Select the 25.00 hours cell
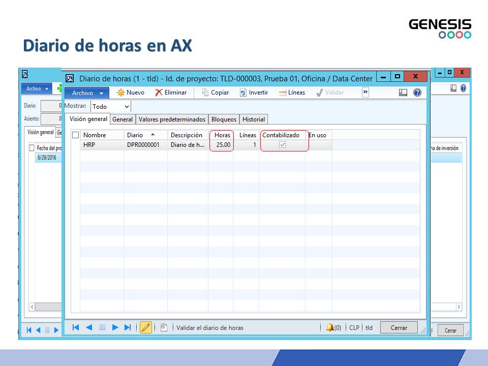Image resolution: width=488 pixels, height=366 pixels. pos(221,145)
